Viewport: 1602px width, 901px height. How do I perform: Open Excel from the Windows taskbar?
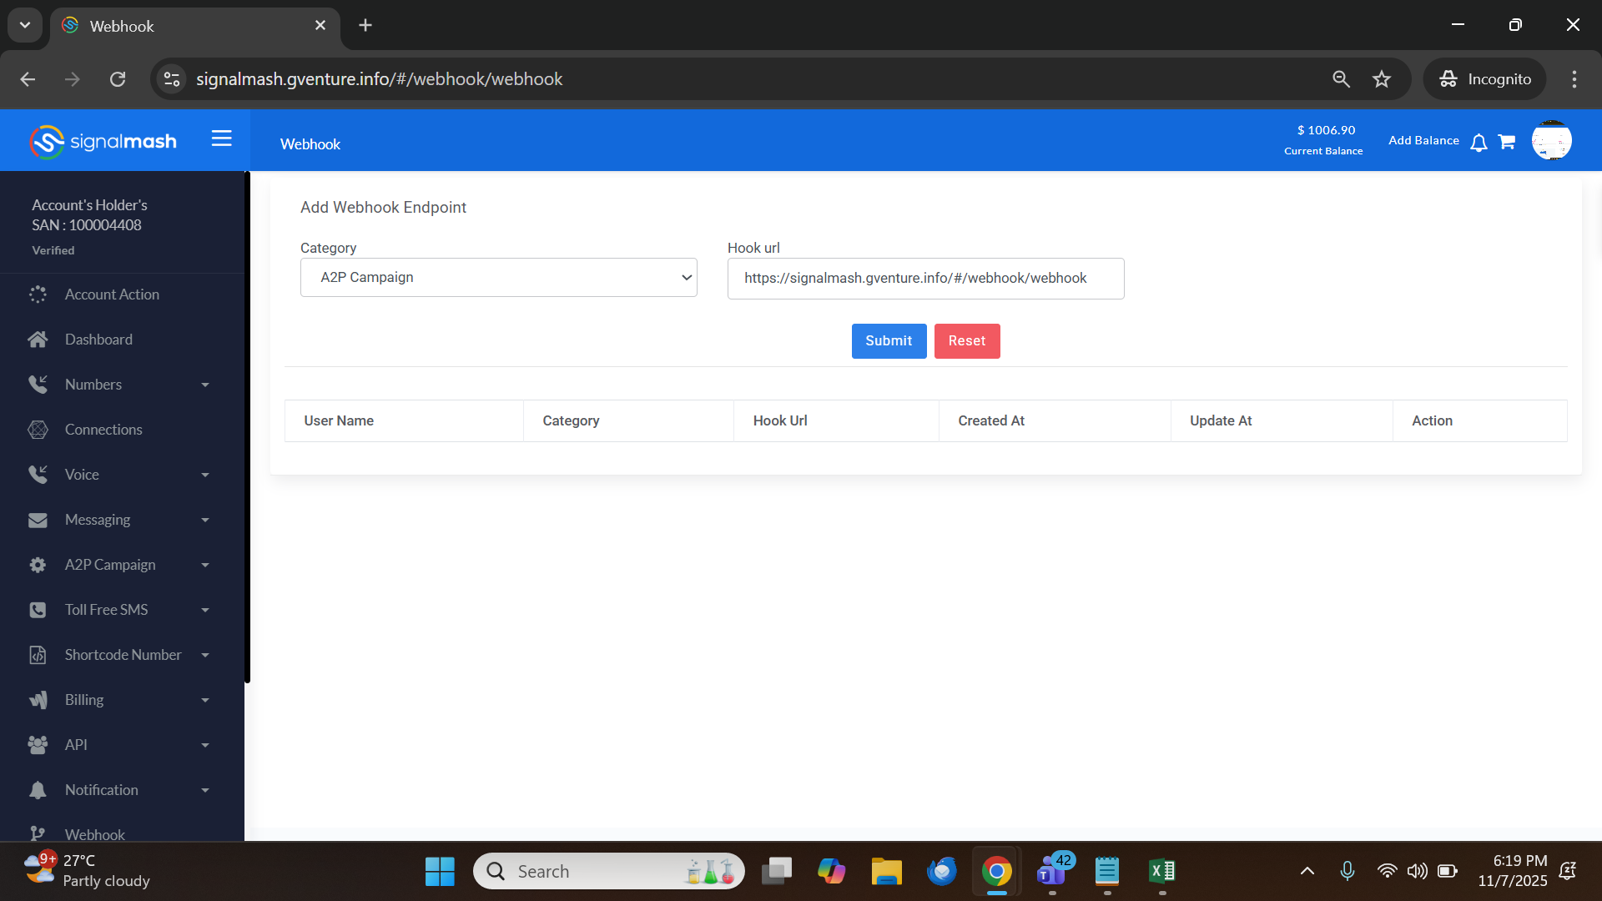pos(1161,872)
